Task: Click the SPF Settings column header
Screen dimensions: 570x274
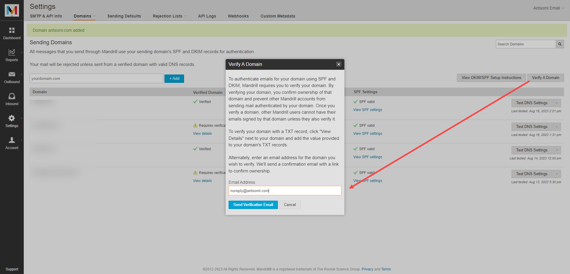Action: click(365, 92)
